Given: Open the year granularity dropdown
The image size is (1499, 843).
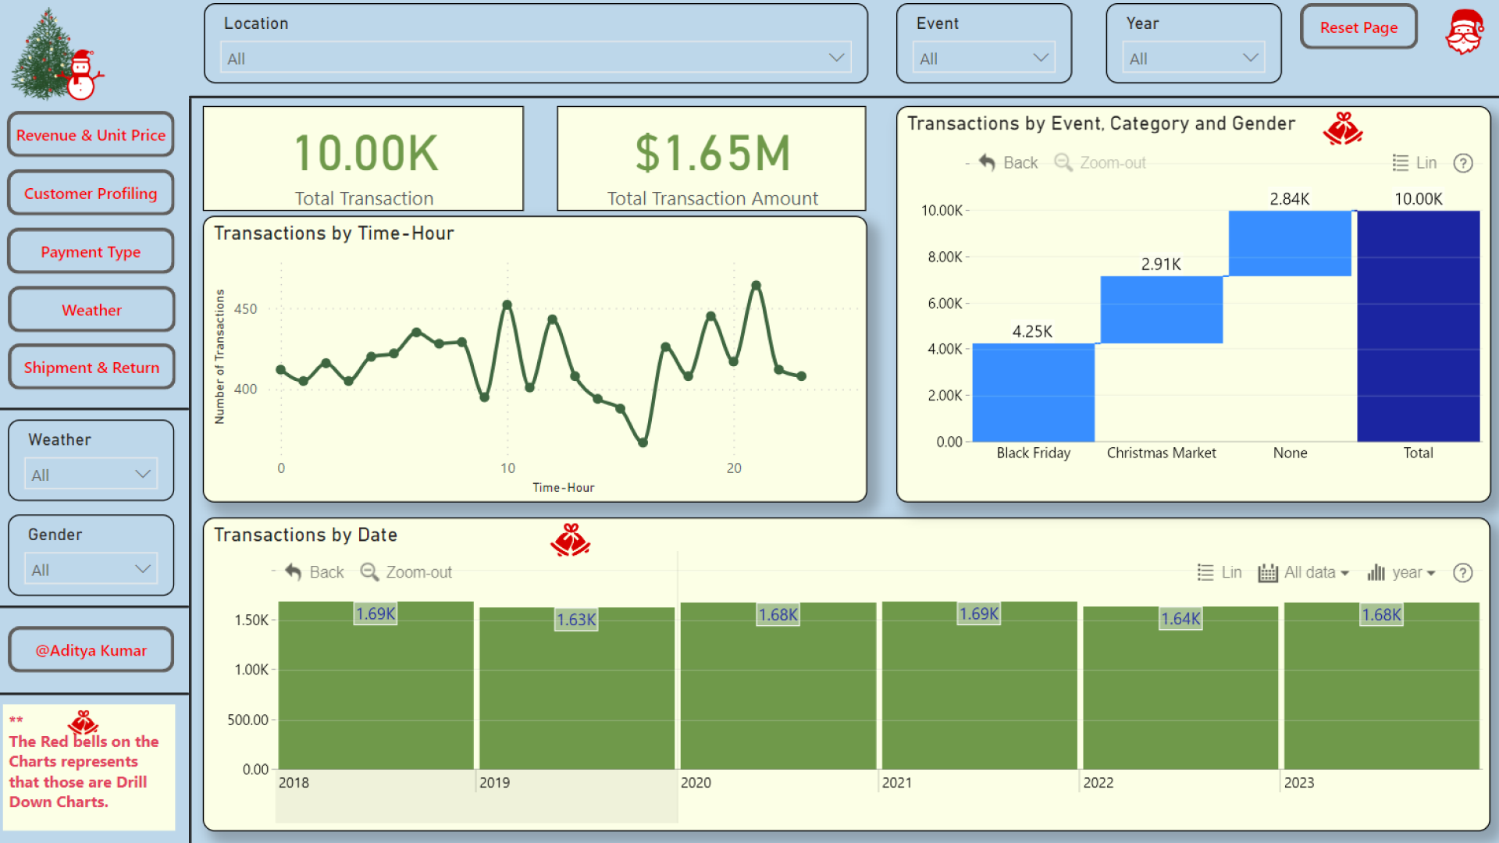Looking at the screenshot, I should click(x=1401, y=572).
